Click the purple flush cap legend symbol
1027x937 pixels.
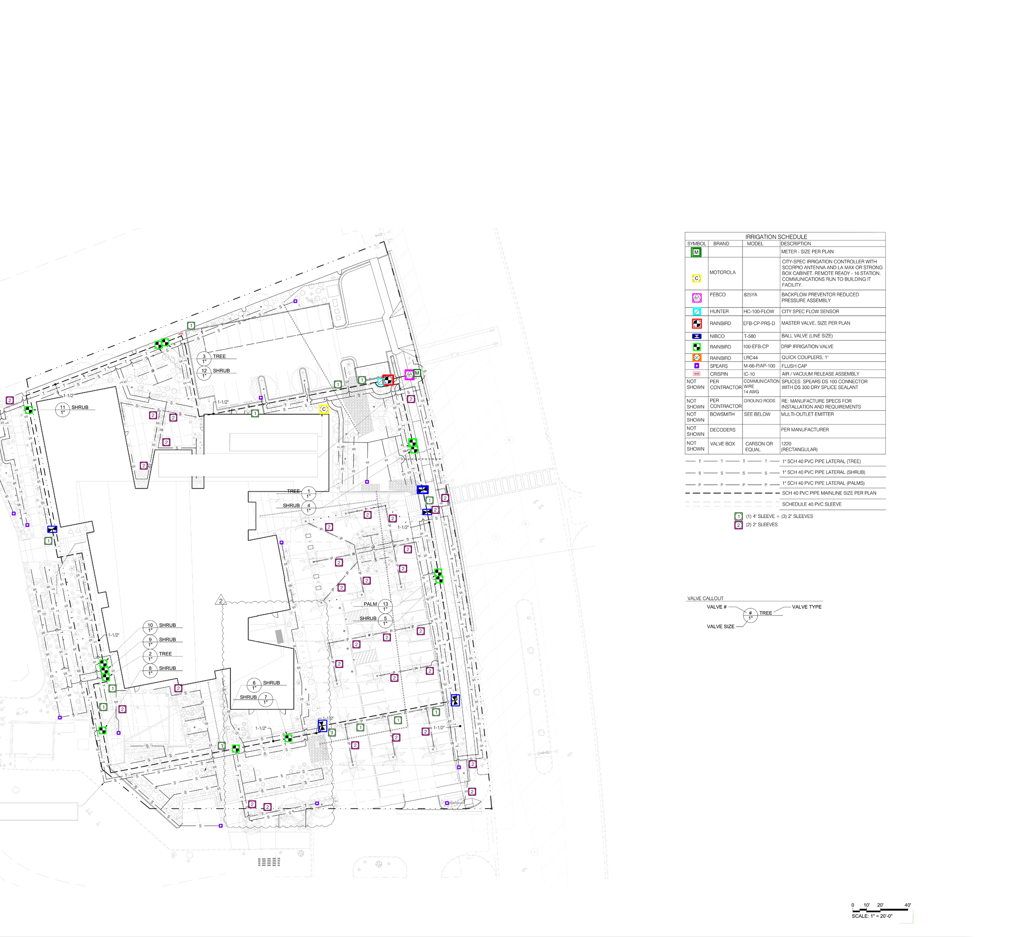pyautogui.click(x=697, y=366)
